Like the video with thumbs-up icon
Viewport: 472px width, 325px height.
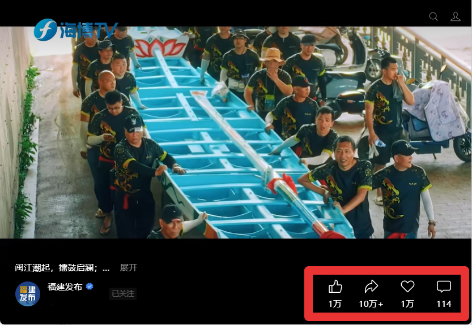(x=335, y=286)
